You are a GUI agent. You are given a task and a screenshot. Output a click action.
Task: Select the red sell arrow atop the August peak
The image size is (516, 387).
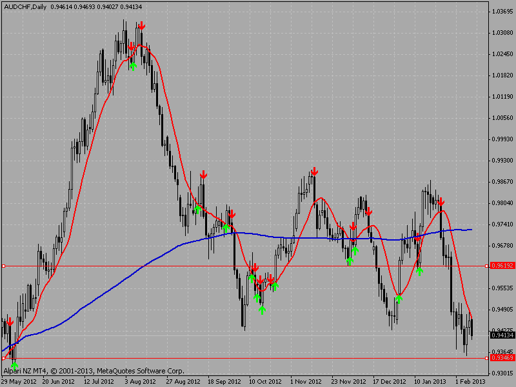pos(141,26)
